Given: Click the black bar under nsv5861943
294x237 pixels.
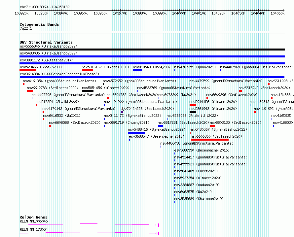Looking at the screenshot, I should (193, 112).
